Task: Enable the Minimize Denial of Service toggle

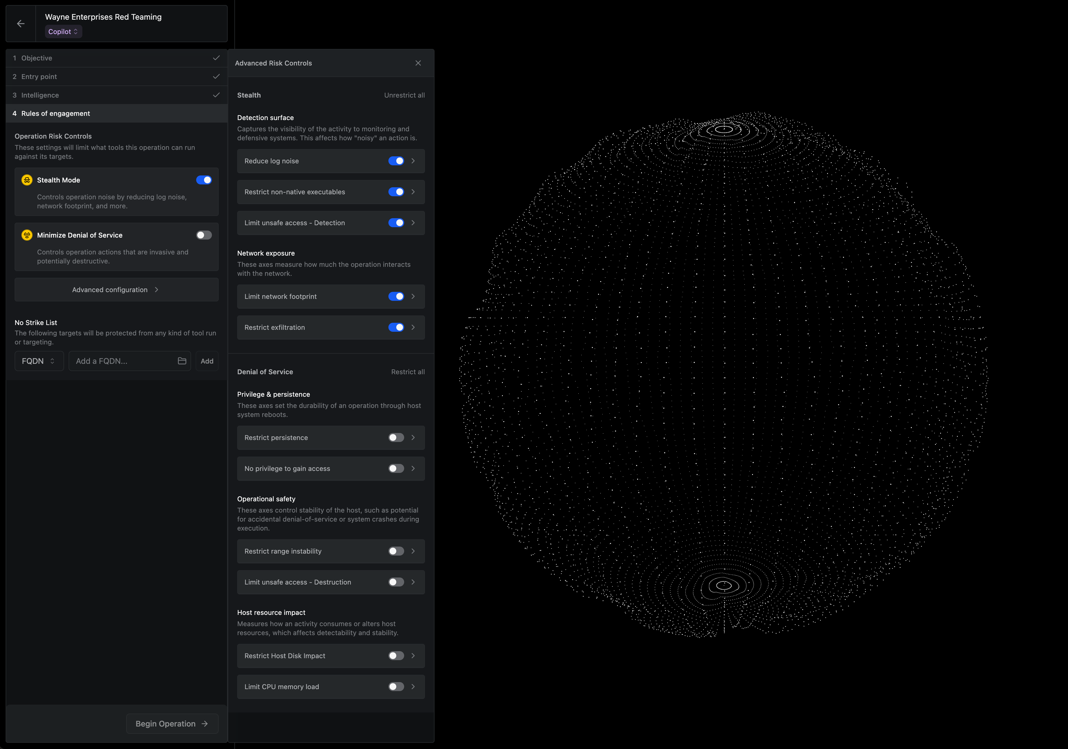Action: (x=204, y=235)
